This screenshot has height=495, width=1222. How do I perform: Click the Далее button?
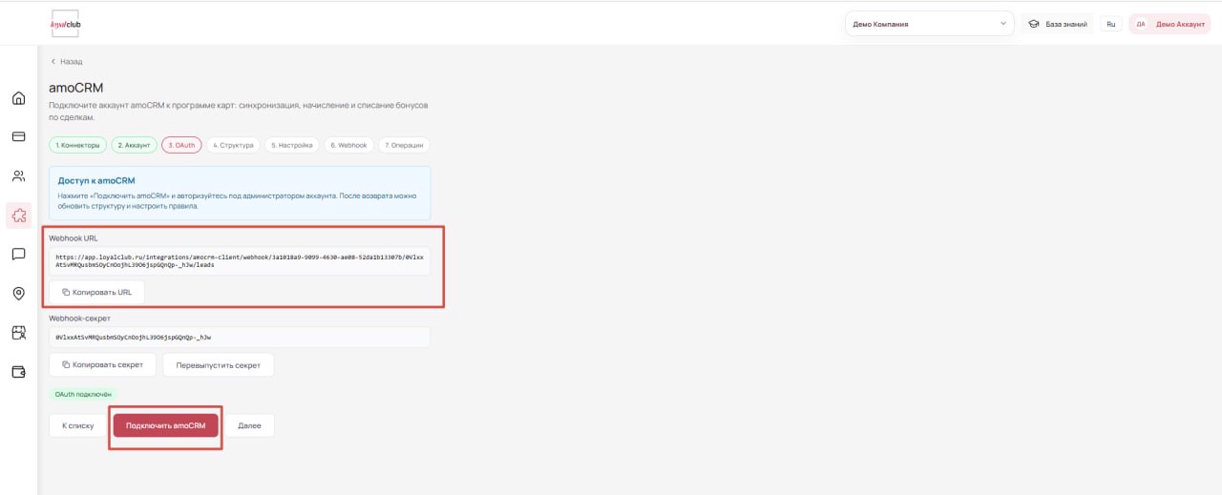(249, 425)
